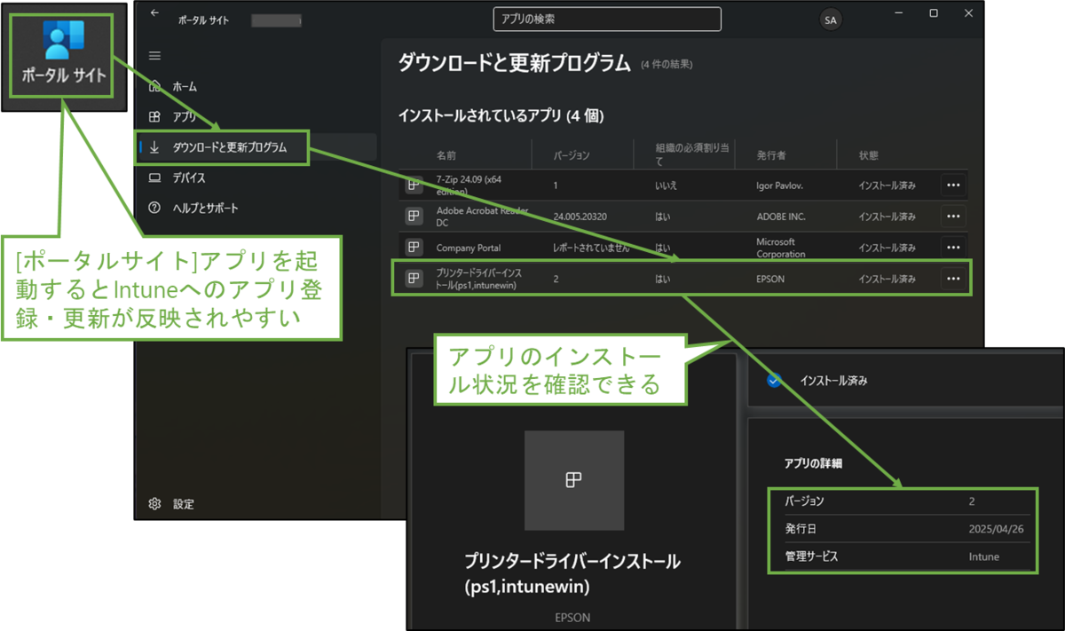This screenshot has width=1065, height=631.
Task: Sort by 組織の必須割り当て column header
Action: pos(692,155)
